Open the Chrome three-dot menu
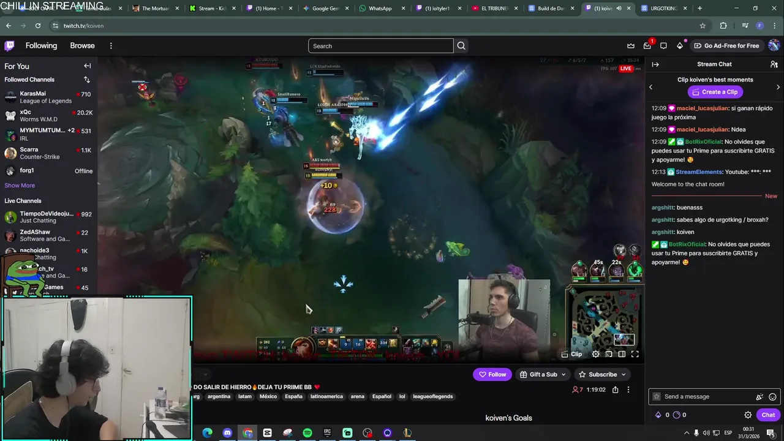Image resolution: width=784 pixels, height=441 pixels. 775,26
